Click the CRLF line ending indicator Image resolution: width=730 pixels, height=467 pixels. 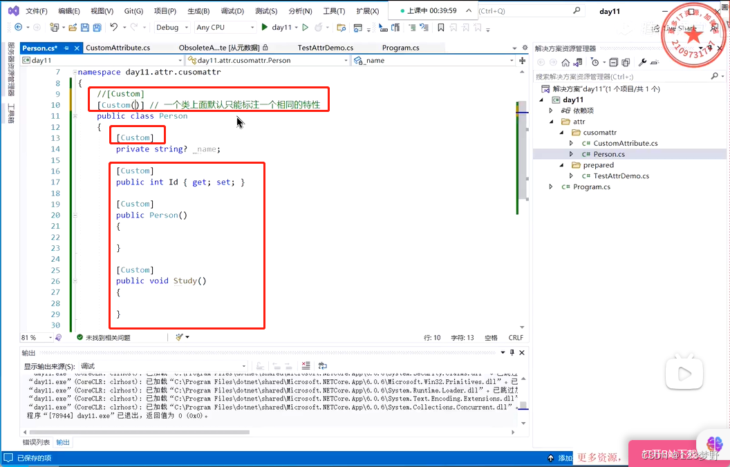pos(516,338)
